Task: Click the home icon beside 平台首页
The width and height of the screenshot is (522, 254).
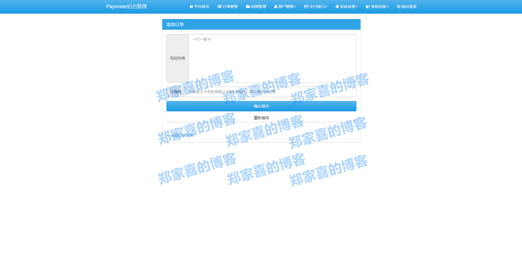Action: coord(191,7)
